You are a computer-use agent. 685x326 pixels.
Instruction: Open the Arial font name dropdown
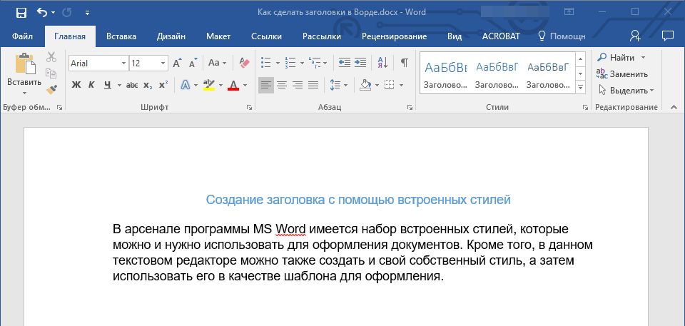point(123,63)
